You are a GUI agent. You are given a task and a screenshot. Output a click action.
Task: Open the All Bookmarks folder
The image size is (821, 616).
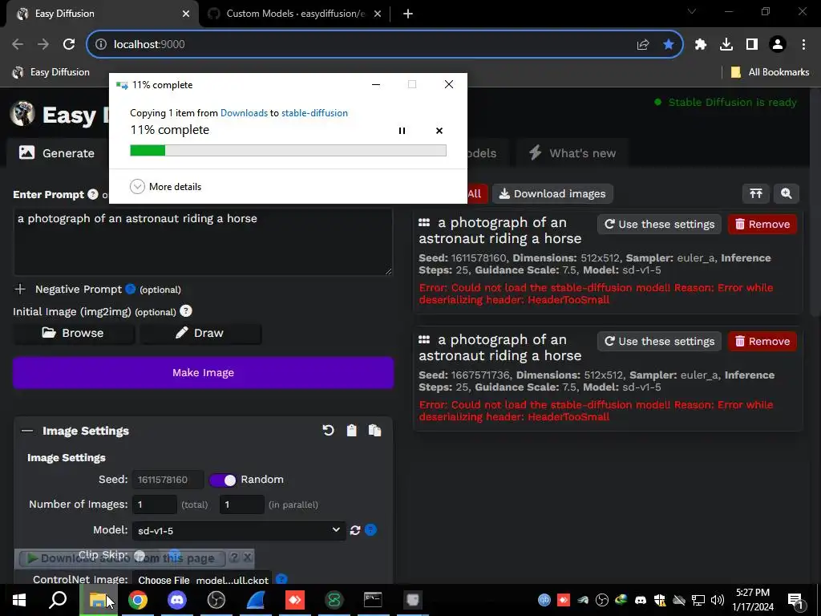770,72
